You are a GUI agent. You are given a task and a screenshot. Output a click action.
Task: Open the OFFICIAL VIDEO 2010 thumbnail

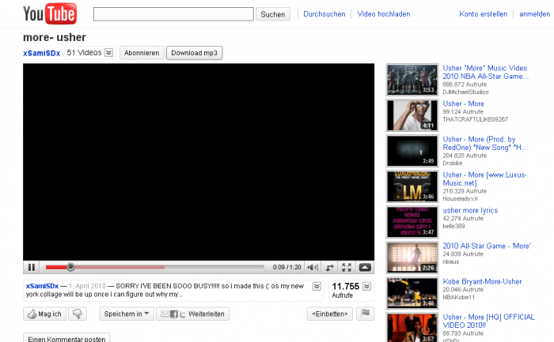coord(412,328)
